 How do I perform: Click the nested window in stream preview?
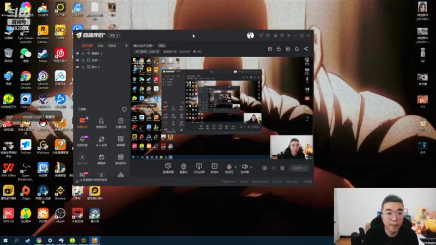[x=211, y=102]
